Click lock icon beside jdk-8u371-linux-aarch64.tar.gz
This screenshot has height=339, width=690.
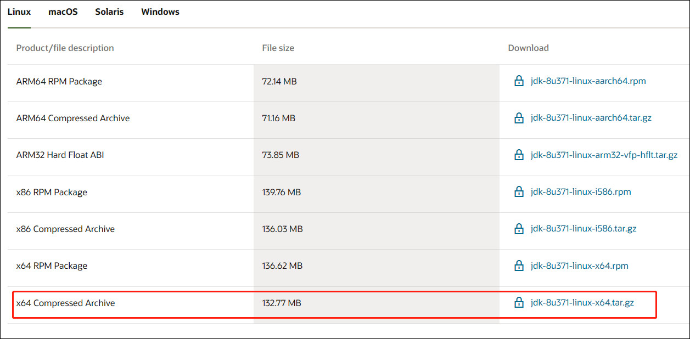click(519, 118)
